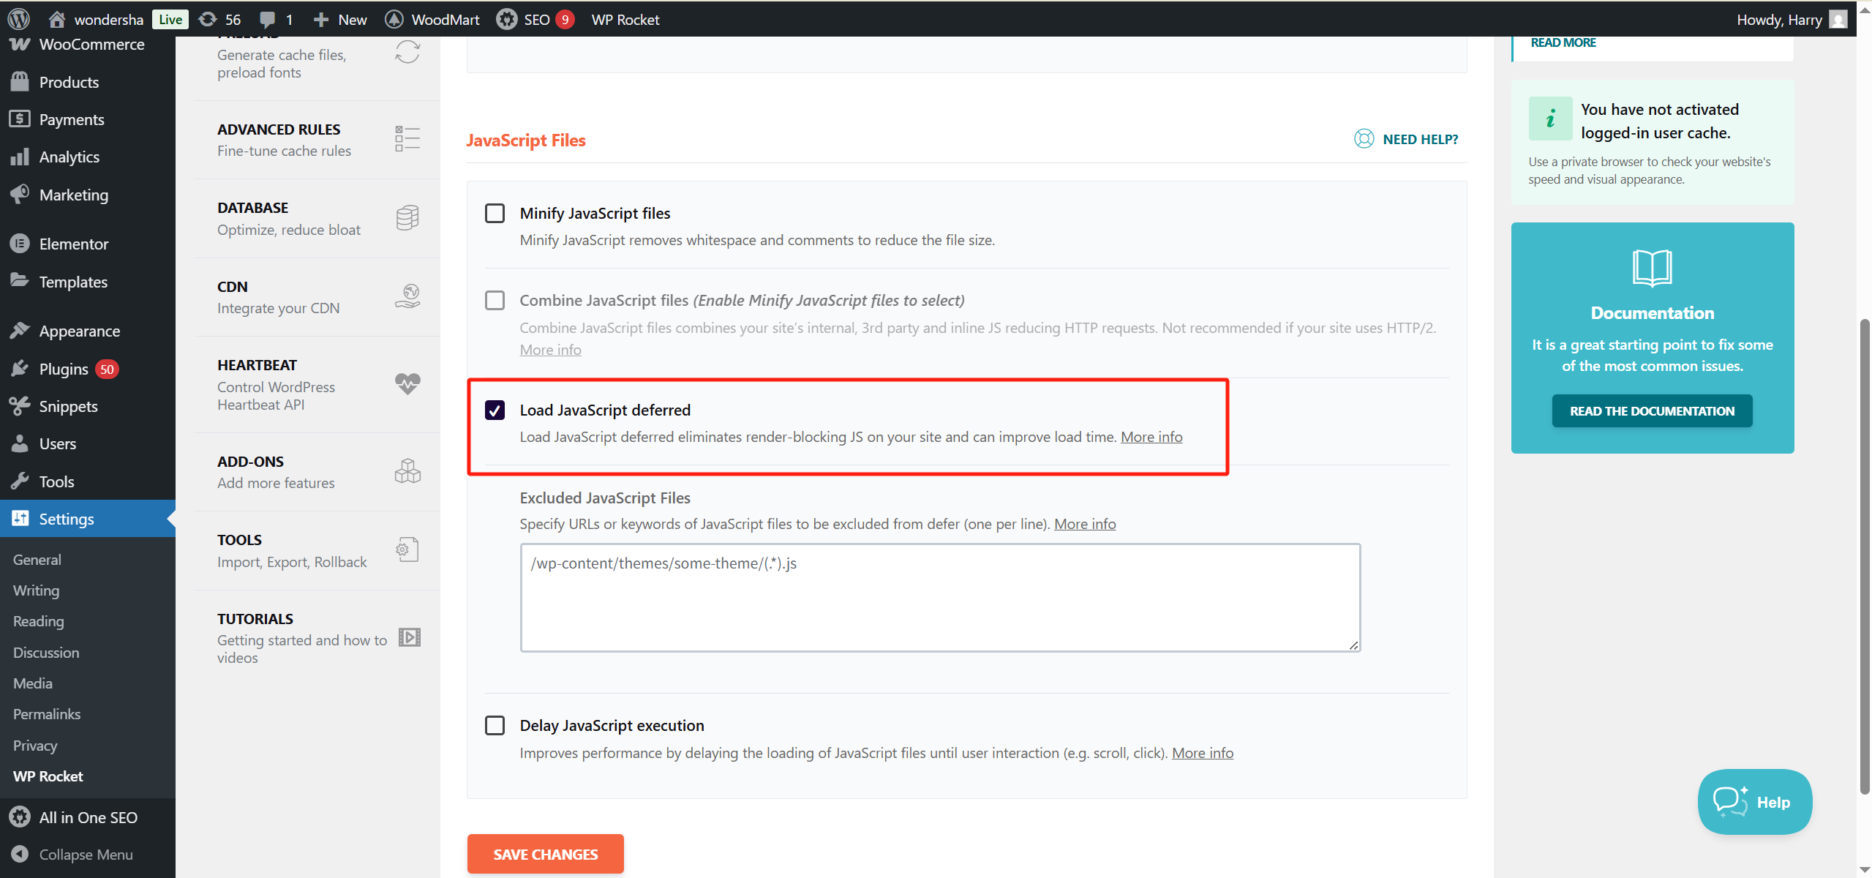Click the SAVE CHANGES button

544,853
